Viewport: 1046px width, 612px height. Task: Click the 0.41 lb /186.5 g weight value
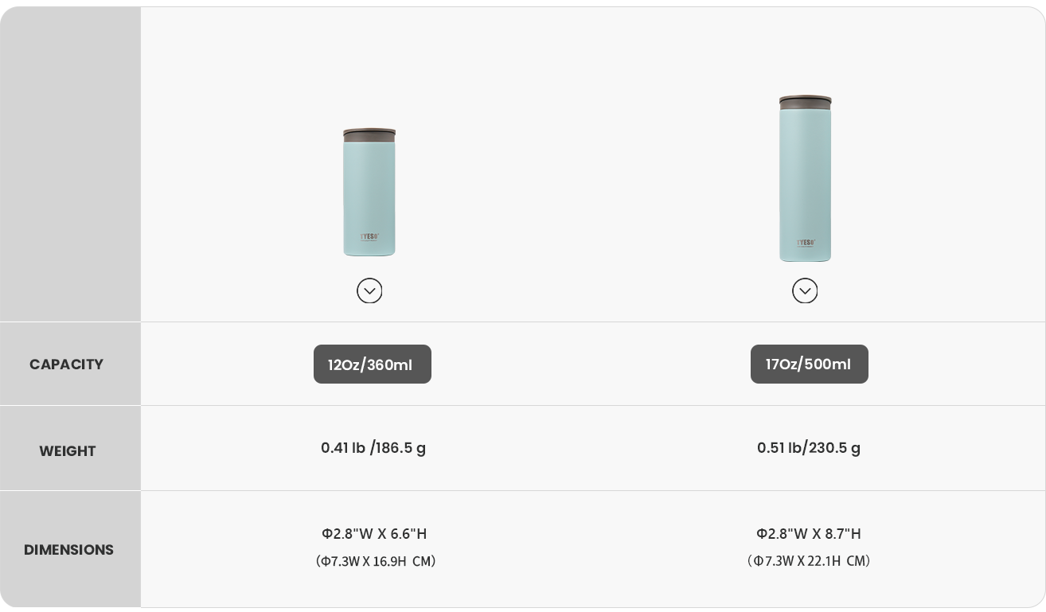[x=373, y=448]
